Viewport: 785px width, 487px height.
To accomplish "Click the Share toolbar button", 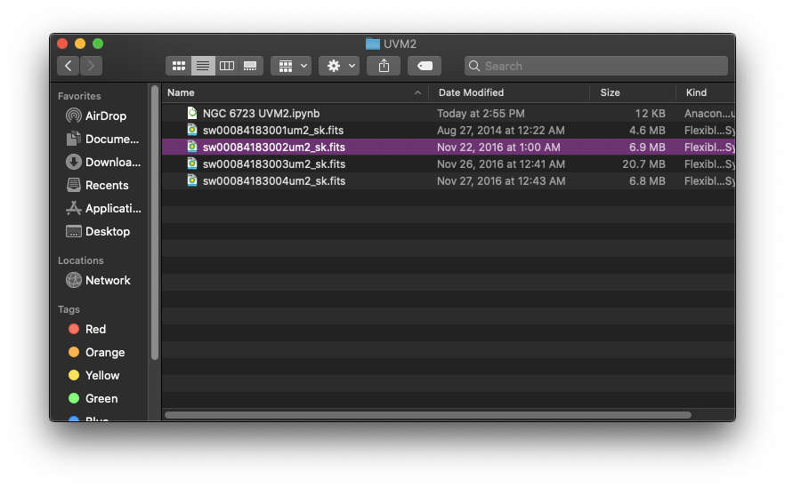I will point(384,66).
